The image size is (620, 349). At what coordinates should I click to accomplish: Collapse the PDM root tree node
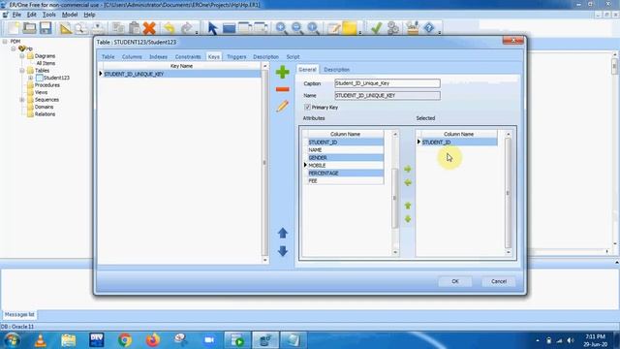click(x=5, y=41)
